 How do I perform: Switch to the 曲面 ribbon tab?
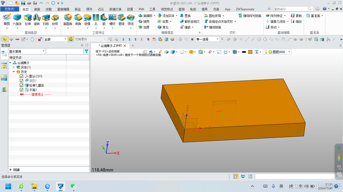point(37,9)
